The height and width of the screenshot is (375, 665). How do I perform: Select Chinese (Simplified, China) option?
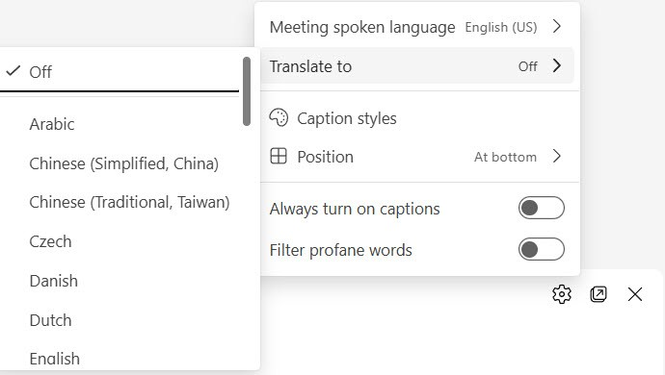[120, 163]
